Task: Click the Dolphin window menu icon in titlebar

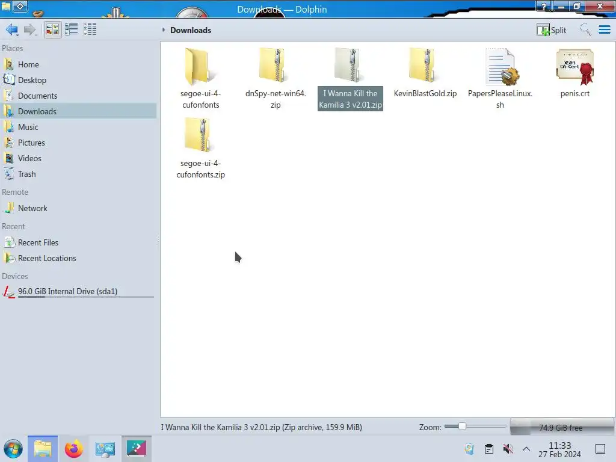Action: [x=6, y=6]
